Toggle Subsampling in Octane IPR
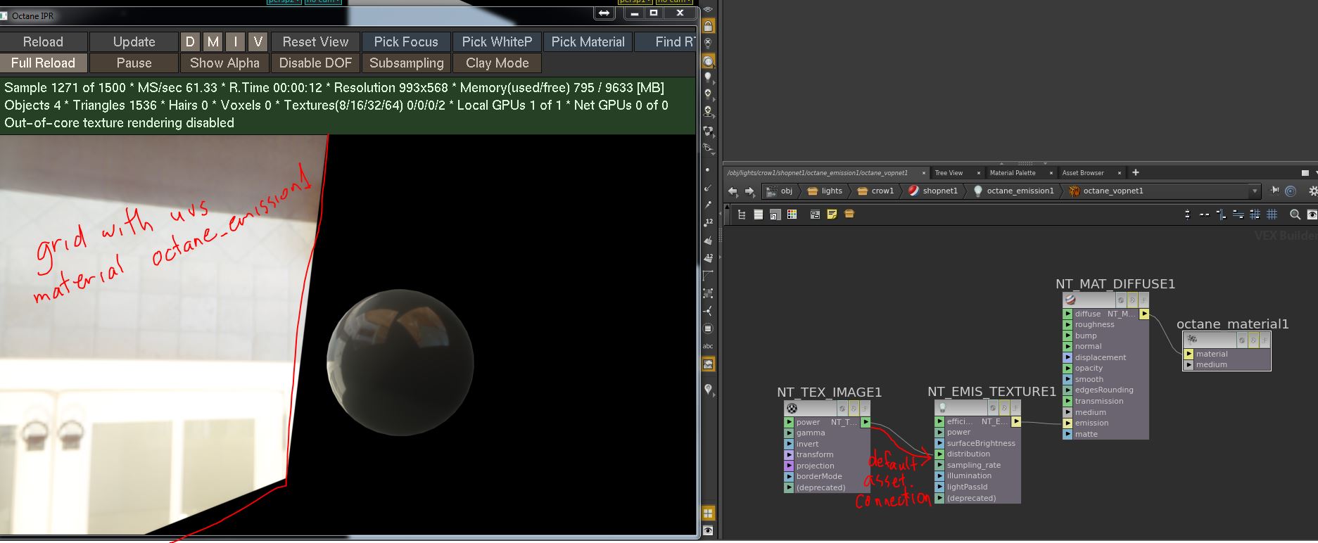 [x=407, y=63]
